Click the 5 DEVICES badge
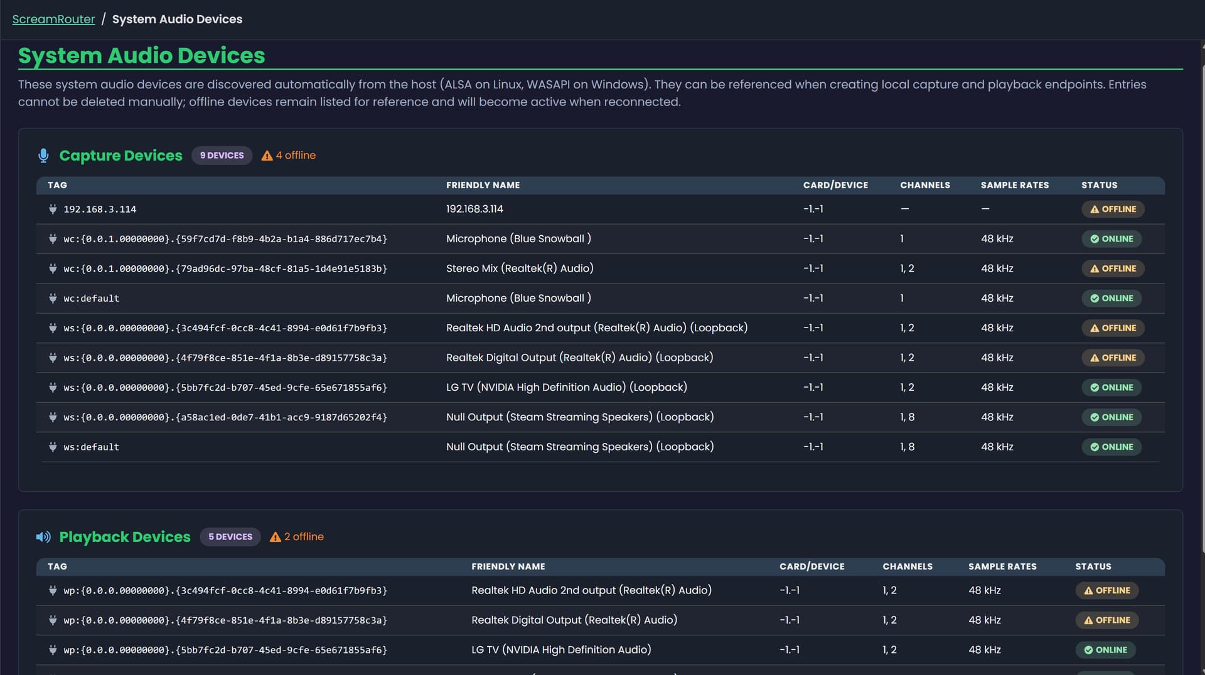The image size is (1205, 675). click(x=230, y=537)
